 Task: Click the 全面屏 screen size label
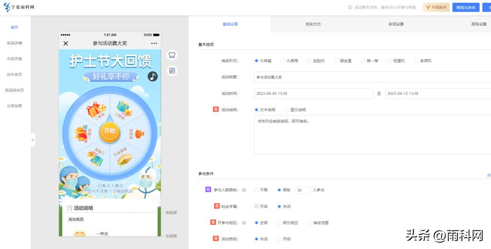[x=171, y=236]
